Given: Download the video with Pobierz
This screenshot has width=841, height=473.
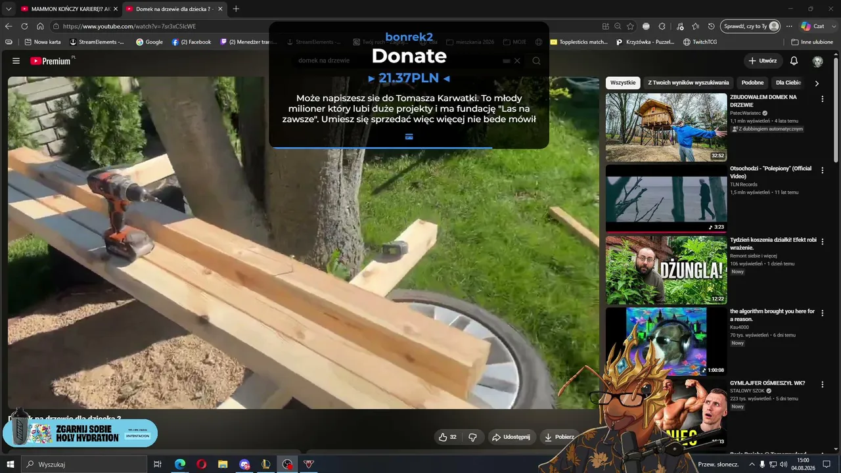Looking at the screenshot, I should pyautogui.click(x=559, y=437).
